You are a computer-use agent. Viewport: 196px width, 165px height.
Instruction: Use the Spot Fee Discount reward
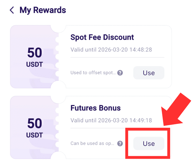[149, 73]
